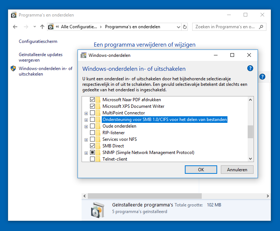Click folder icon of RIP-listener
This screenshot has width=280, height=231.
pos(98,133)
